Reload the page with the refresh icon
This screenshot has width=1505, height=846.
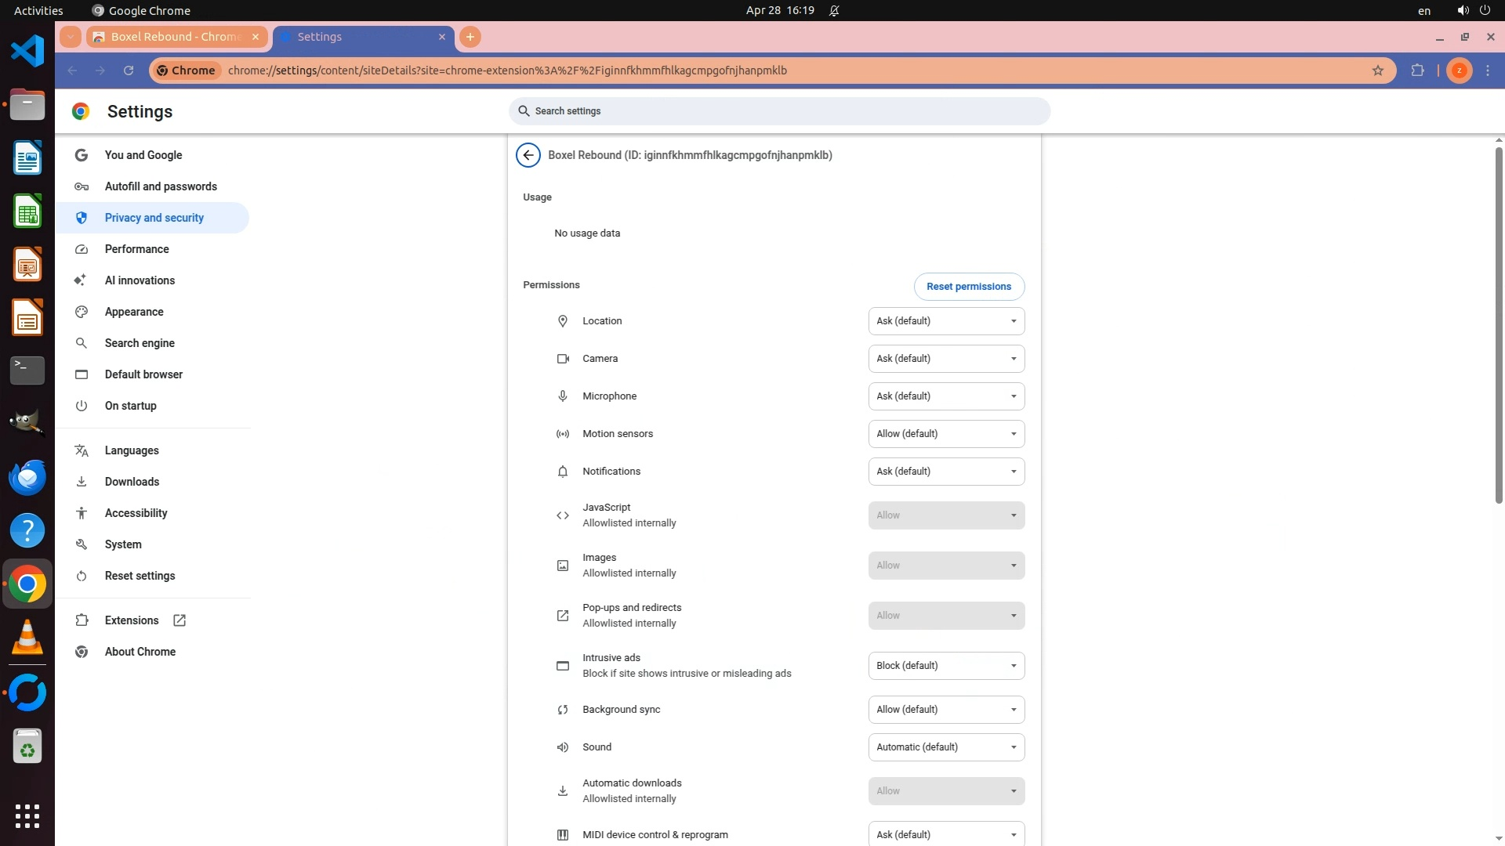129,70
